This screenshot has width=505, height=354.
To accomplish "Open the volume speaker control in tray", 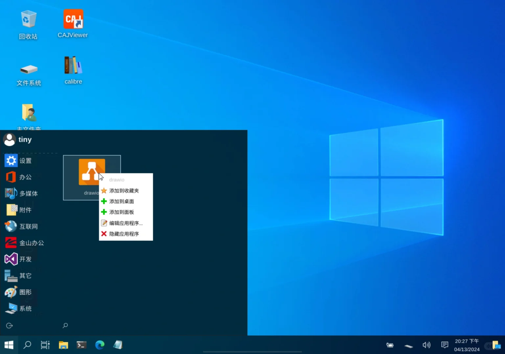I will pyautogui.click(x=426, y=345).
